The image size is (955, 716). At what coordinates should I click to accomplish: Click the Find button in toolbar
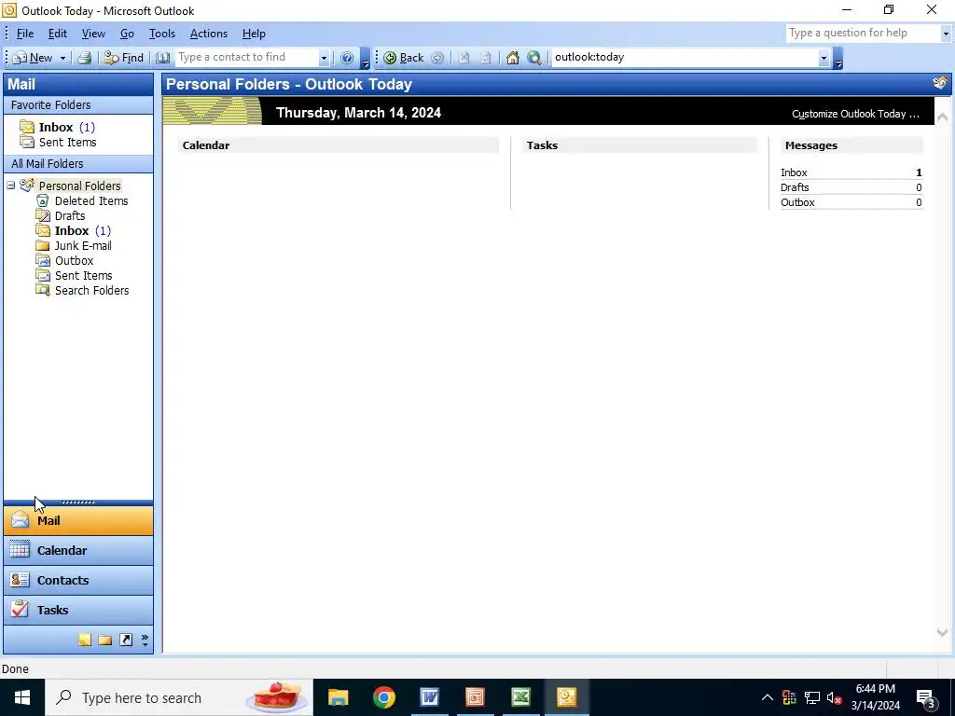click(x=124, y=58)
